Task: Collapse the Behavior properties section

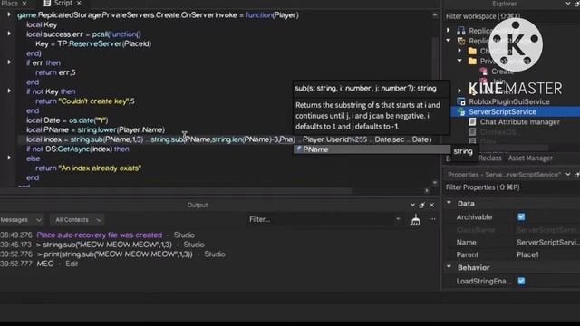Action: pyautogui.click(x=449, y=267)
